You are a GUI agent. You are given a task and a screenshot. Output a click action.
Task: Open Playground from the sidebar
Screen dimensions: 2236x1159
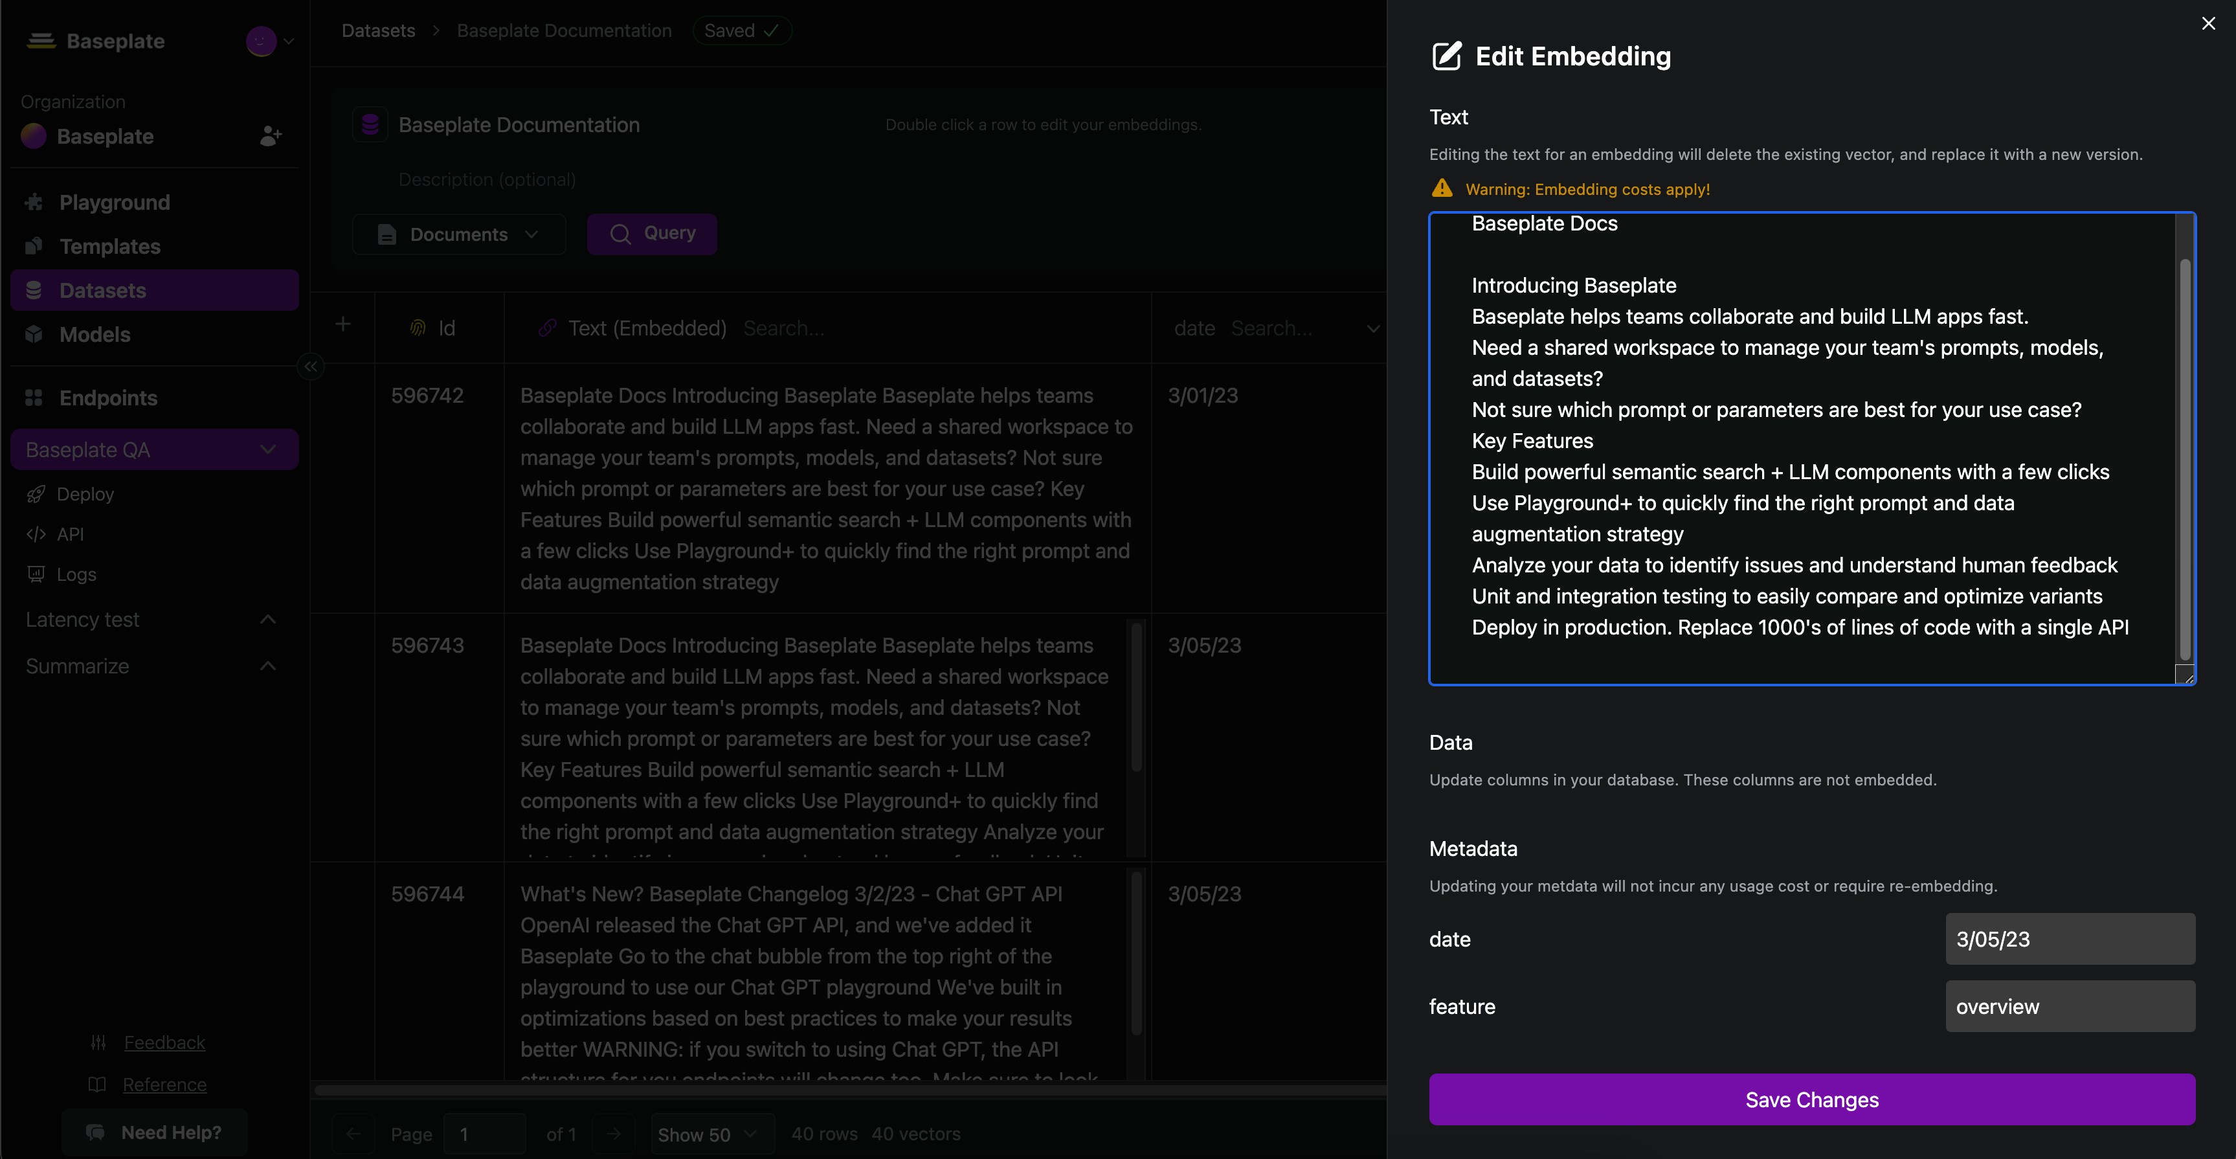[x=114, y=202]
